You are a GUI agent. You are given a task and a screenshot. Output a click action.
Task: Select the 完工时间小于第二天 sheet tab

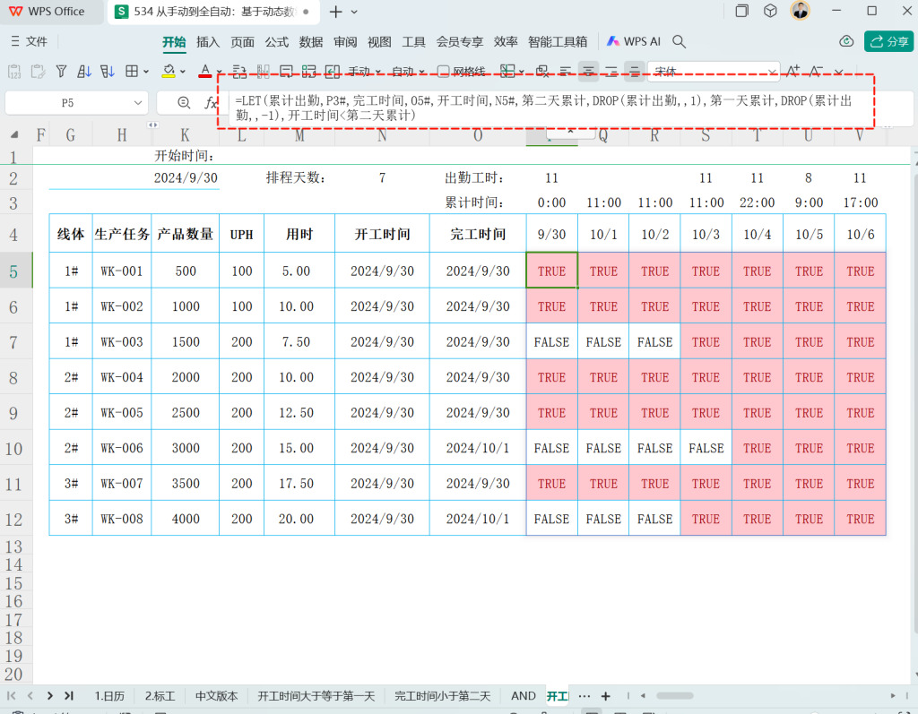tap(443, 696)
